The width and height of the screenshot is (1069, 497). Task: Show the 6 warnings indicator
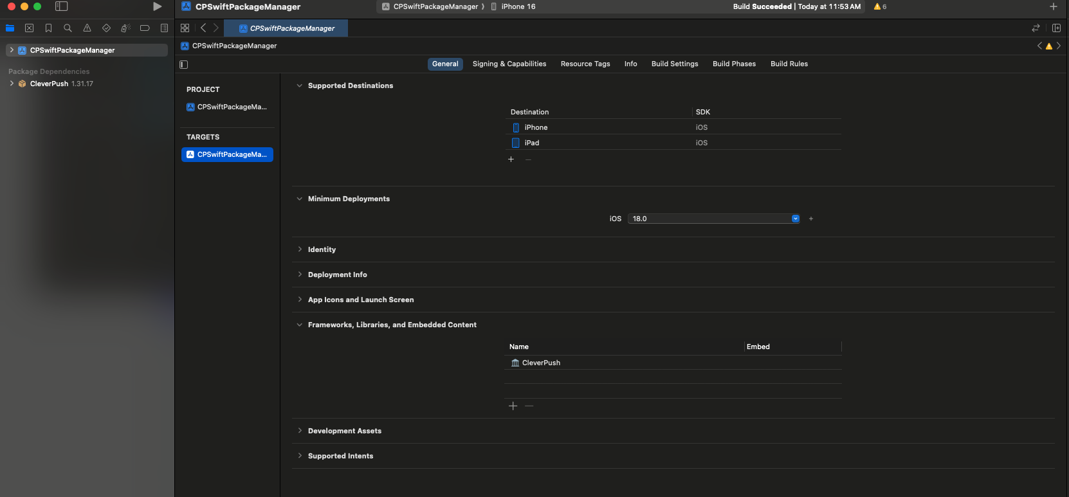880,6
